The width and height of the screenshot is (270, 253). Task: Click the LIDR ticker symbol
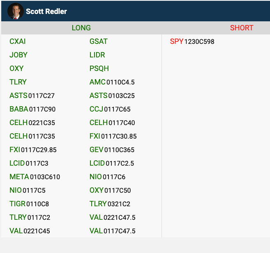coord(97,55)
